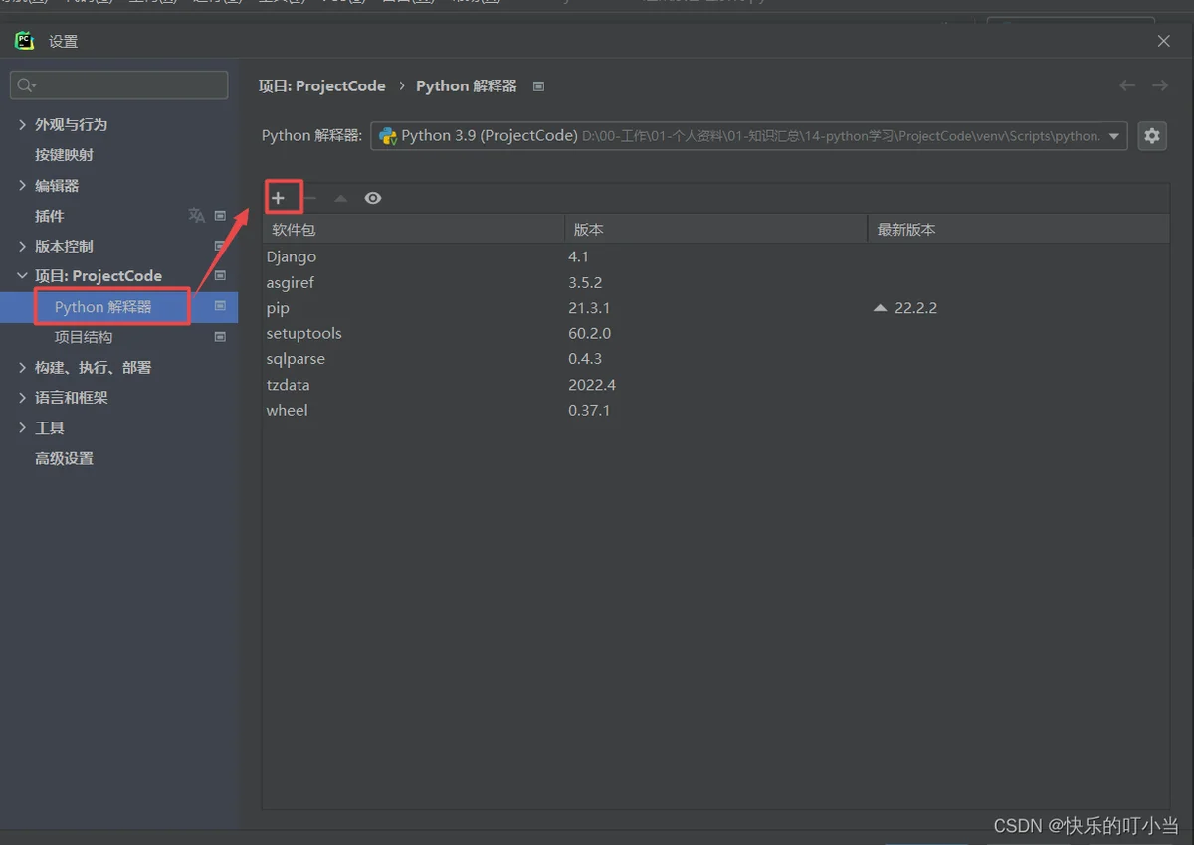Click version 0.37.1 of wheel

click(589, 410)
